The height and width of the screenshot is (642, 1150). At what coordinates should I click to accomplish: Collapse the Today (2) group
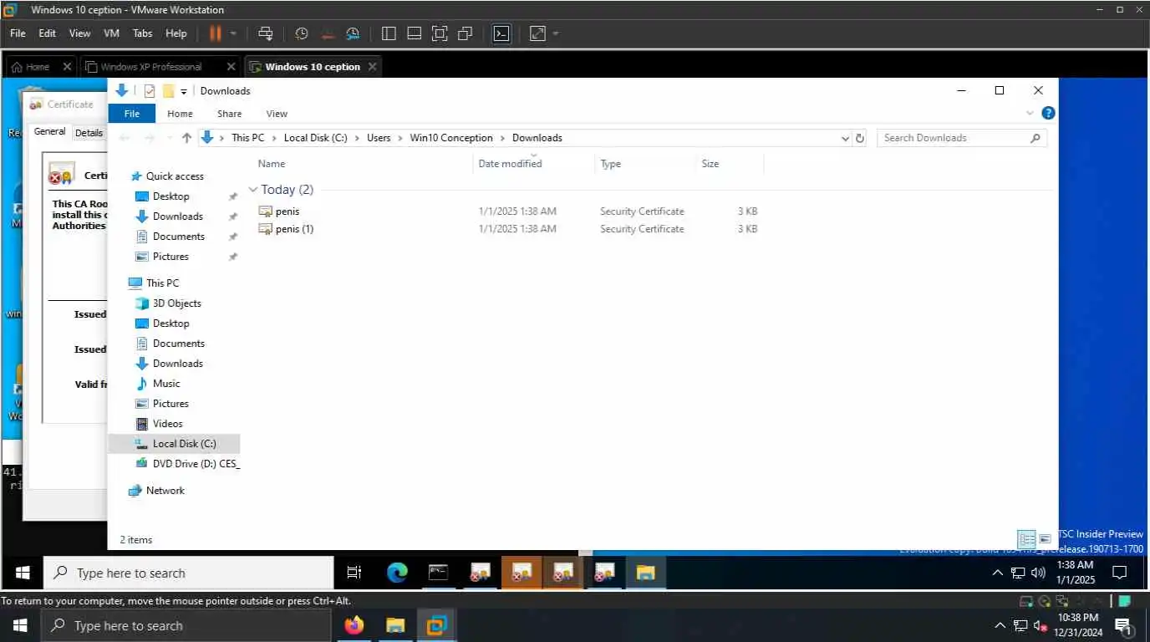click(x=253, y=190)
